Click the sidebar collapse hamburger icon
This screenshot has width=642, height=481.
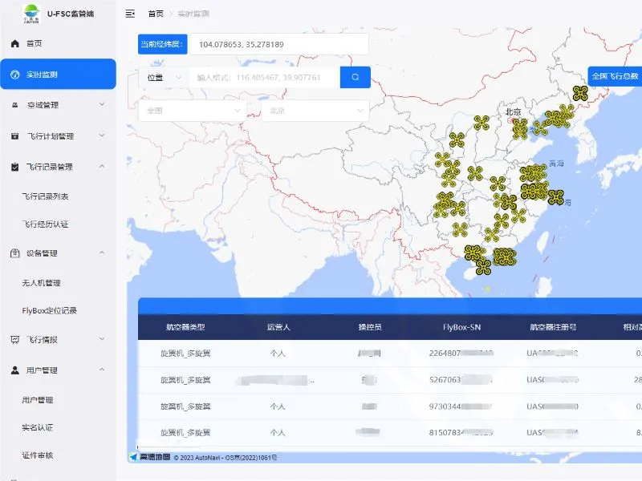click(130, 14)
